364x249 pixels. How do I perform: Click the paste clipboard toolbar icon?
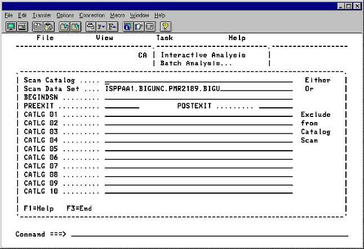pos(49,27)
